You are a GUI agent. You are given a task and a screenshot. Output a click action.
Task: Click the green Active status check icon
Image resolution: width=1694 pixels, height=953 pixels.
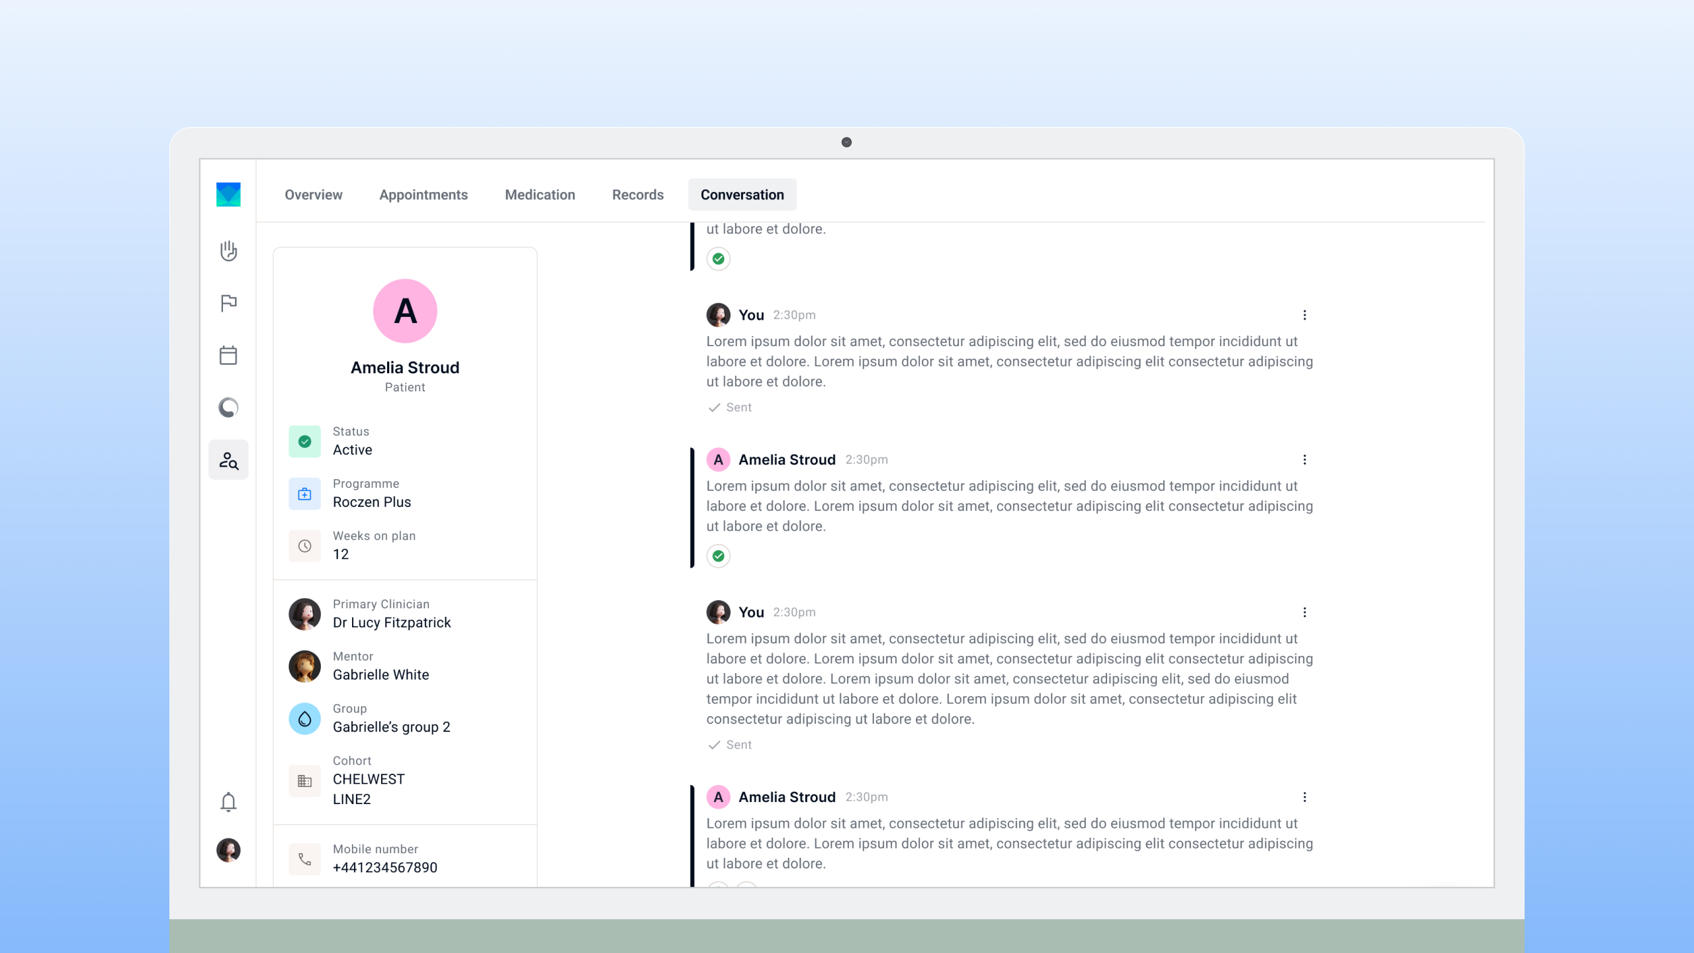(304, 441)
